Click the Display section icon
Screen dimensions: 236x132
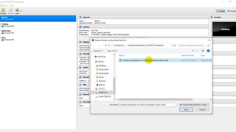(80, 42)
